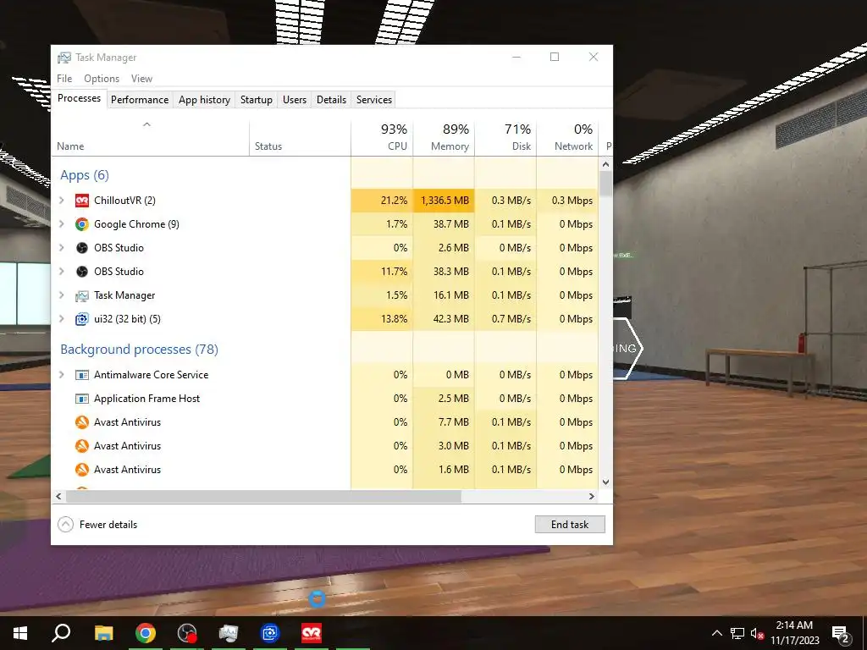
Task: Click the horizontal scrollbar left arrow
Action: coord(58,496)
